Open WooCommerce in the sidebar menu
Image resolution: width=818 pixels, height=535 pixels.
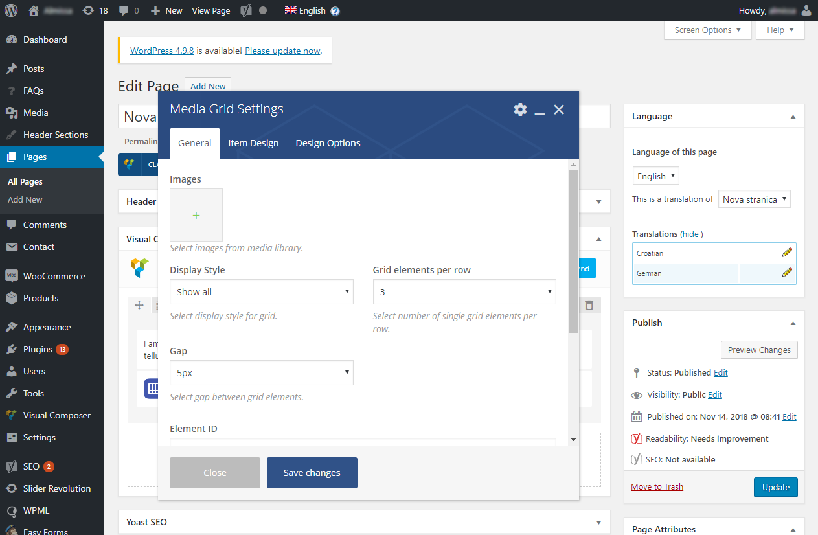click(x=54, y=276)
